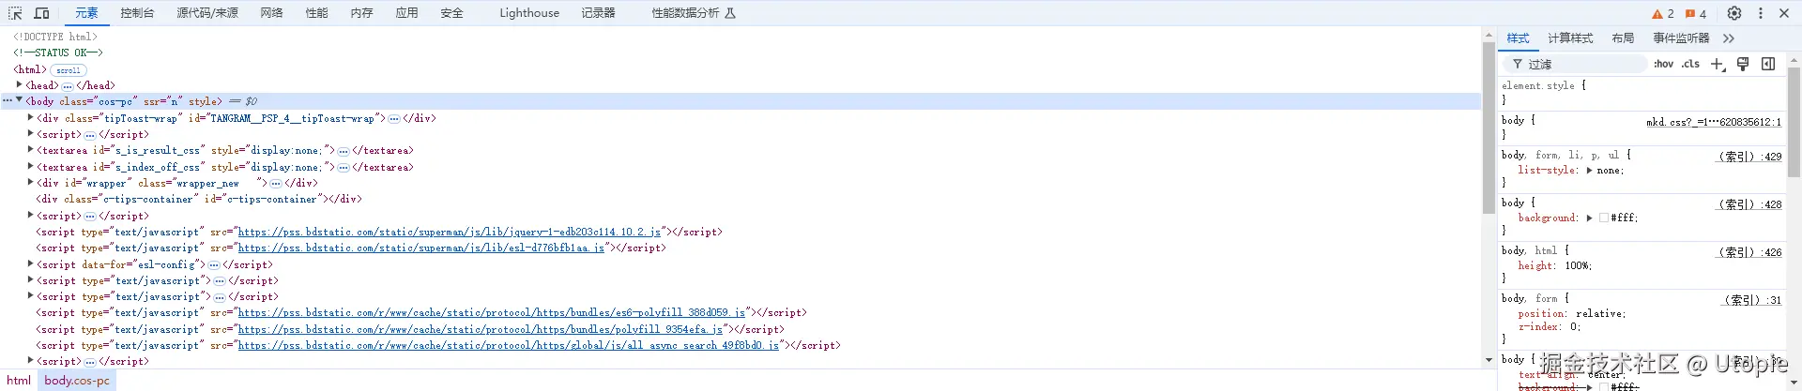This screenshot has height=391, width=1802.
Task: Expand the wrapper div node
Action: [x=31, y=183]
